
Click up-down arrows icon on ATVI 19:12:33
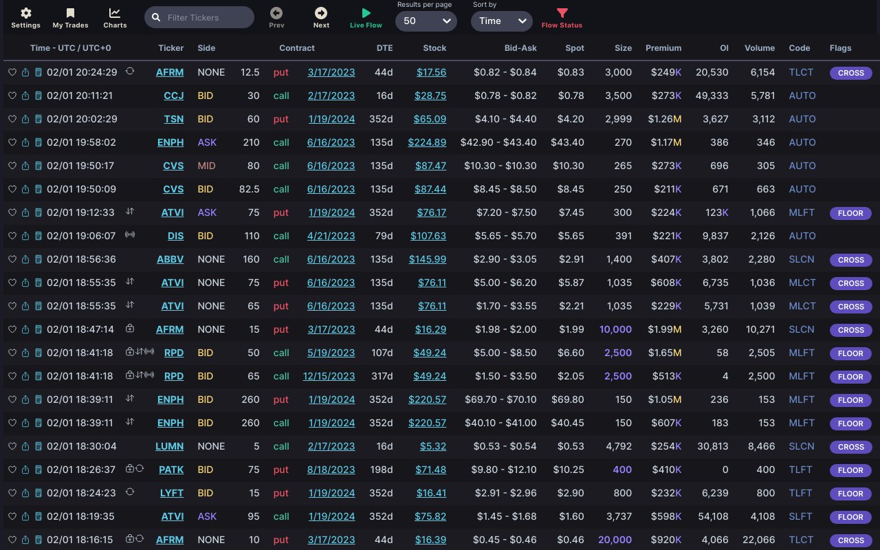pos(129,211)
